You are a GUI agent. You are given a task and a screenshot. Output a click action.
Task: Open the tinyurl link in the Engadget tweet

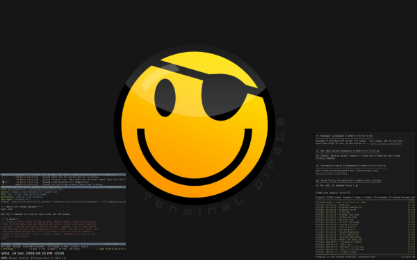click(x=386, y=144)
